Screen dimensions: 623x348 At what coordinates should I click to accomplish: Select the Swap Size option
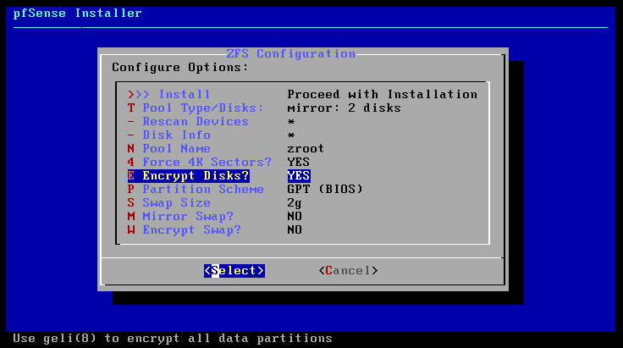click(168, 202)
